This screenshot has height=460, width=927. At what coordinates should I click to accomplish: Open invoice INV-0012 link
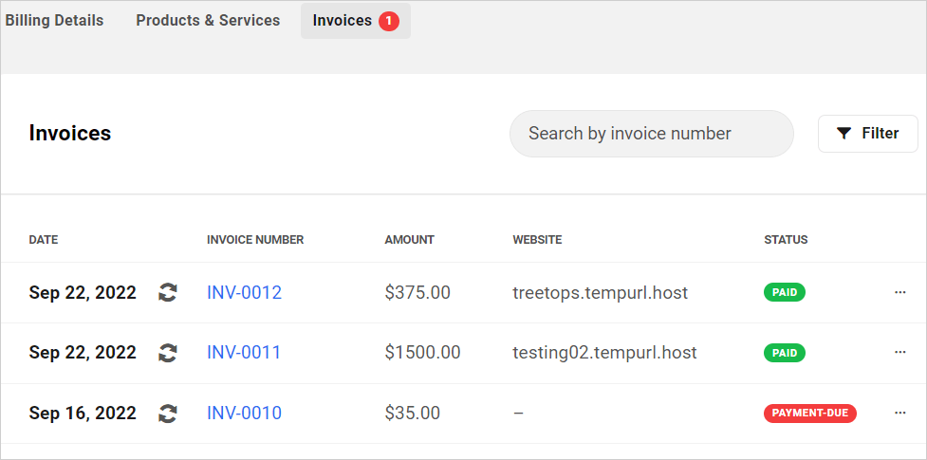244,292
